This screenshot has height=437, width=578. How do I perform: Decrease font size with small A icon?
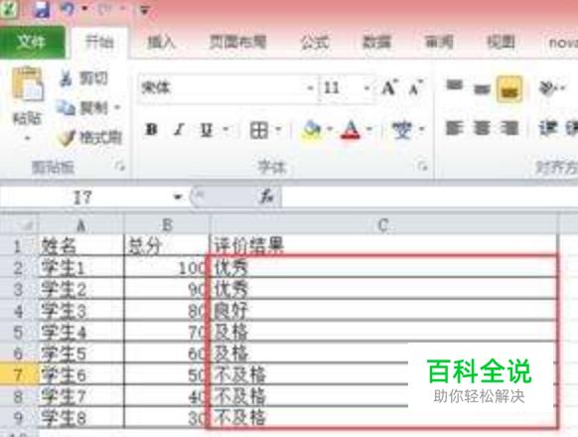(x=416, y=88)
